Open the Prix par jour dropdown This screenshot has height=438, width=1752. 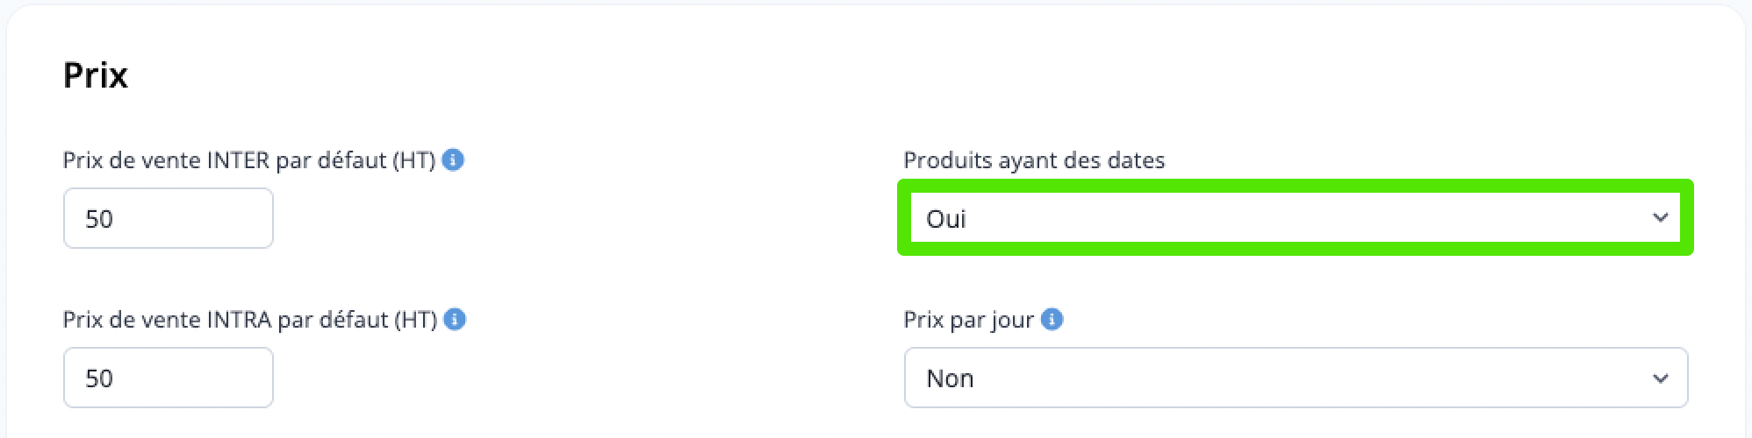pyautogui.click(x=1296, y=378)
